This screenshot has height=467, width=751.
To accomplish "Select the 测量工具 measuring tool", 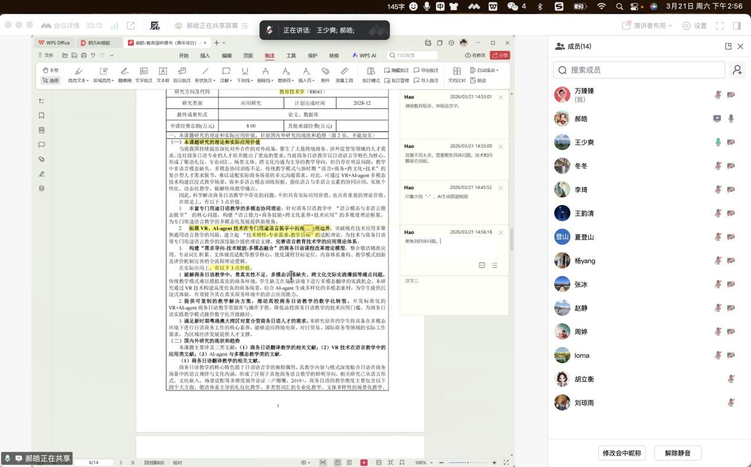I will click(344, 74).
